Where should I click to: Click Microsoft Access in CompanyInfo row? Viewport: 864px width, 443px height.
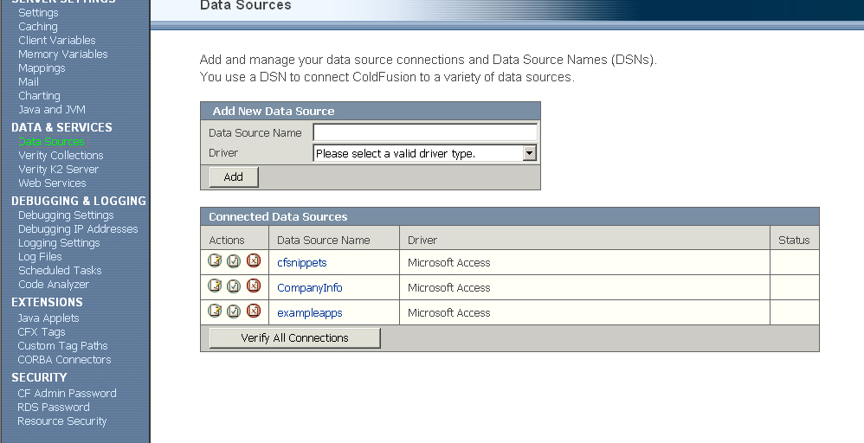point(449,287)
